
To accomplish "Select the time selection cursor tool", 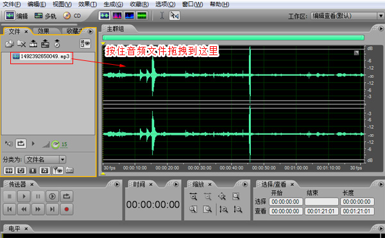I will [162, 15].
